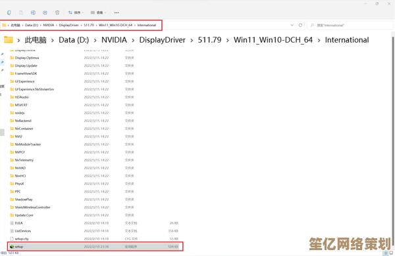Screen dimensions: 395x256
Task: Expand the chevron after NVIDIA in address bar
Action: (x=57, y=25)
